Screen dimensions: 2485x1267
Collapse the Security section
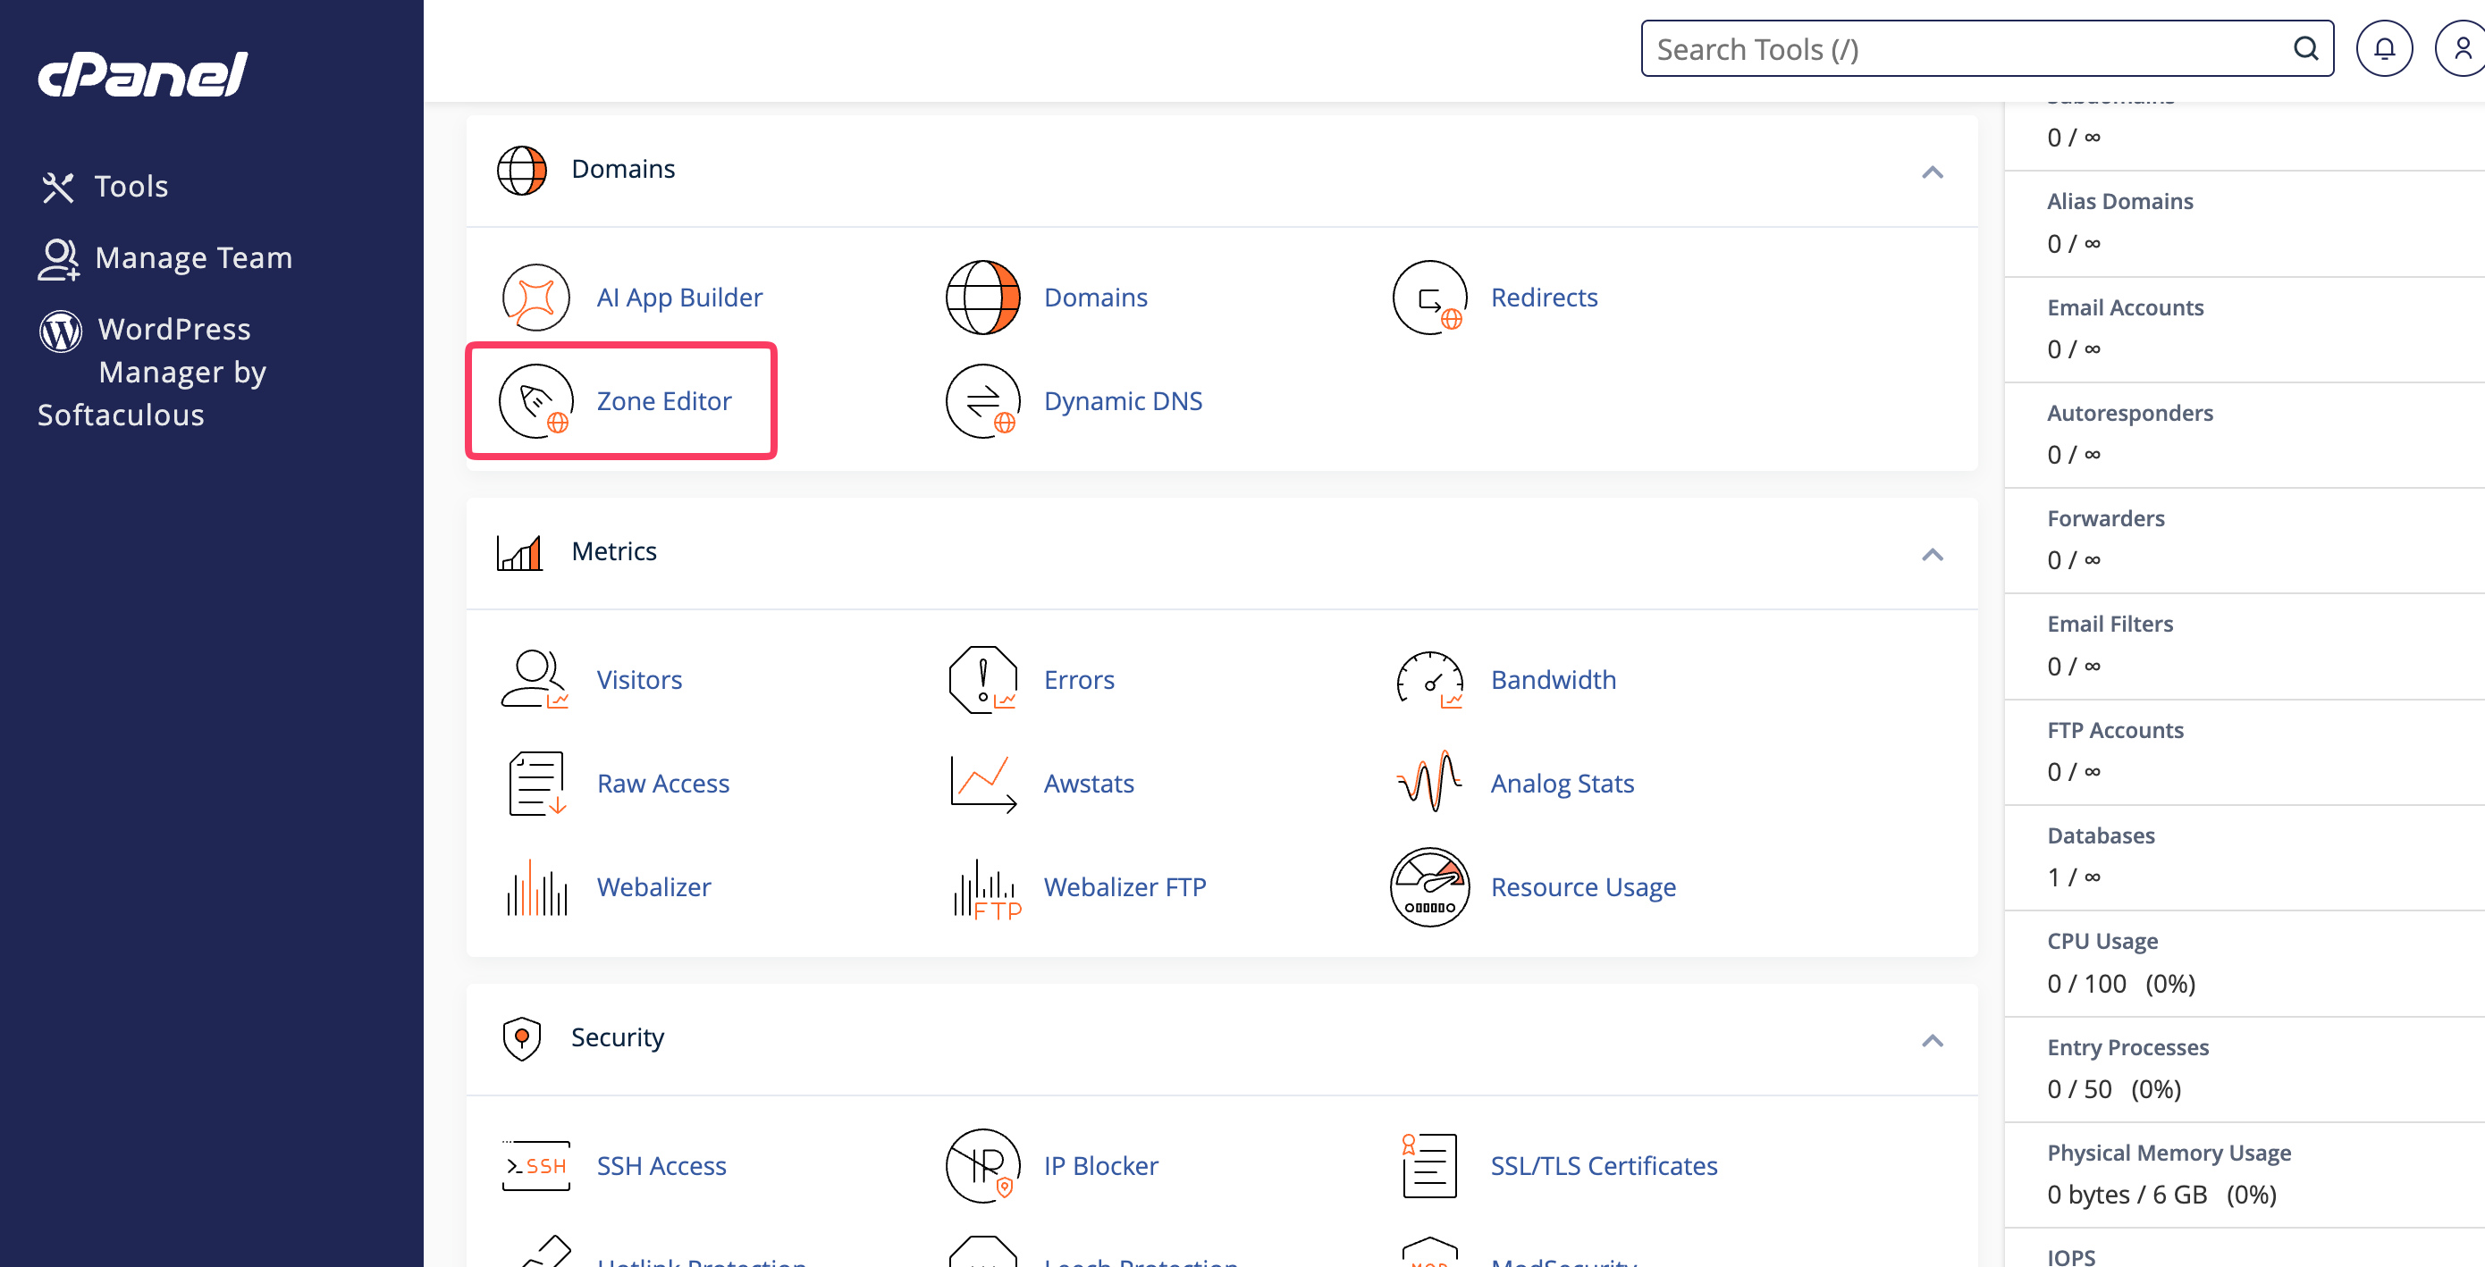1933,1040
